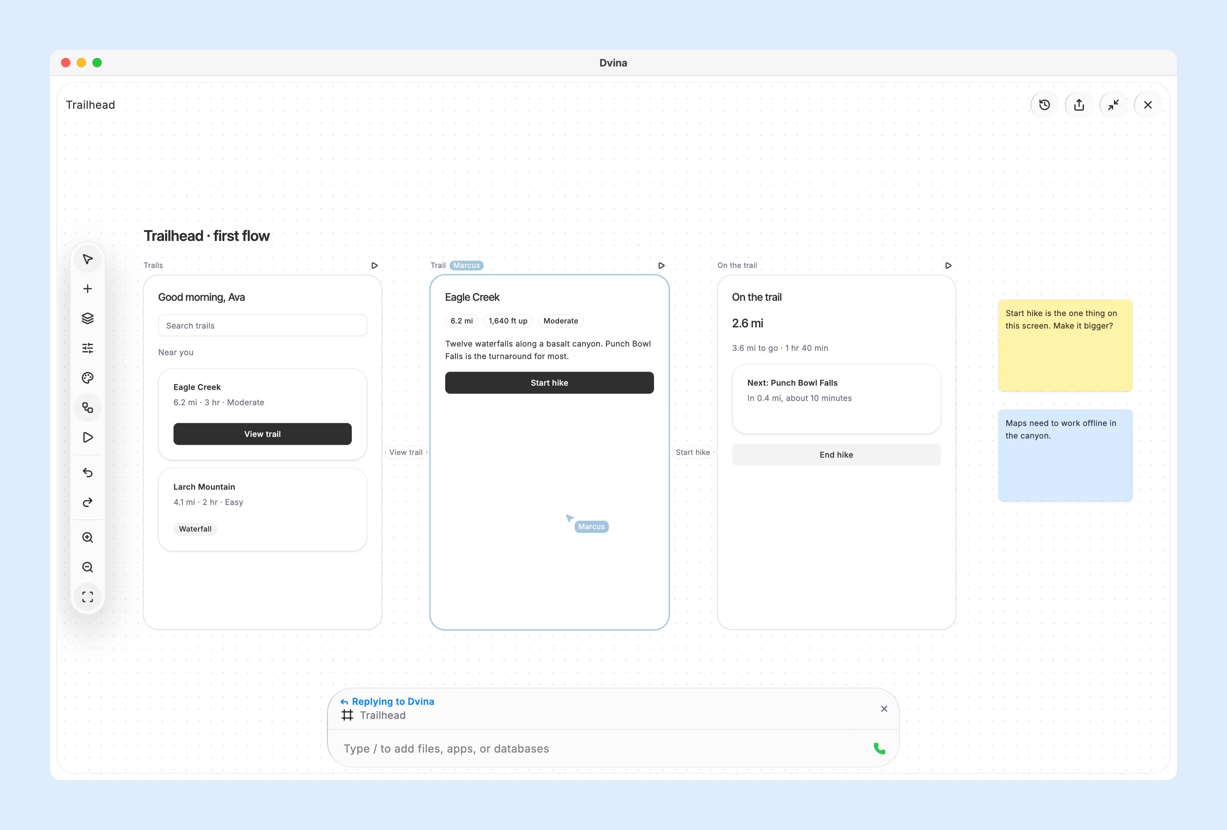Play the On the trail frame

coord(948,266)
